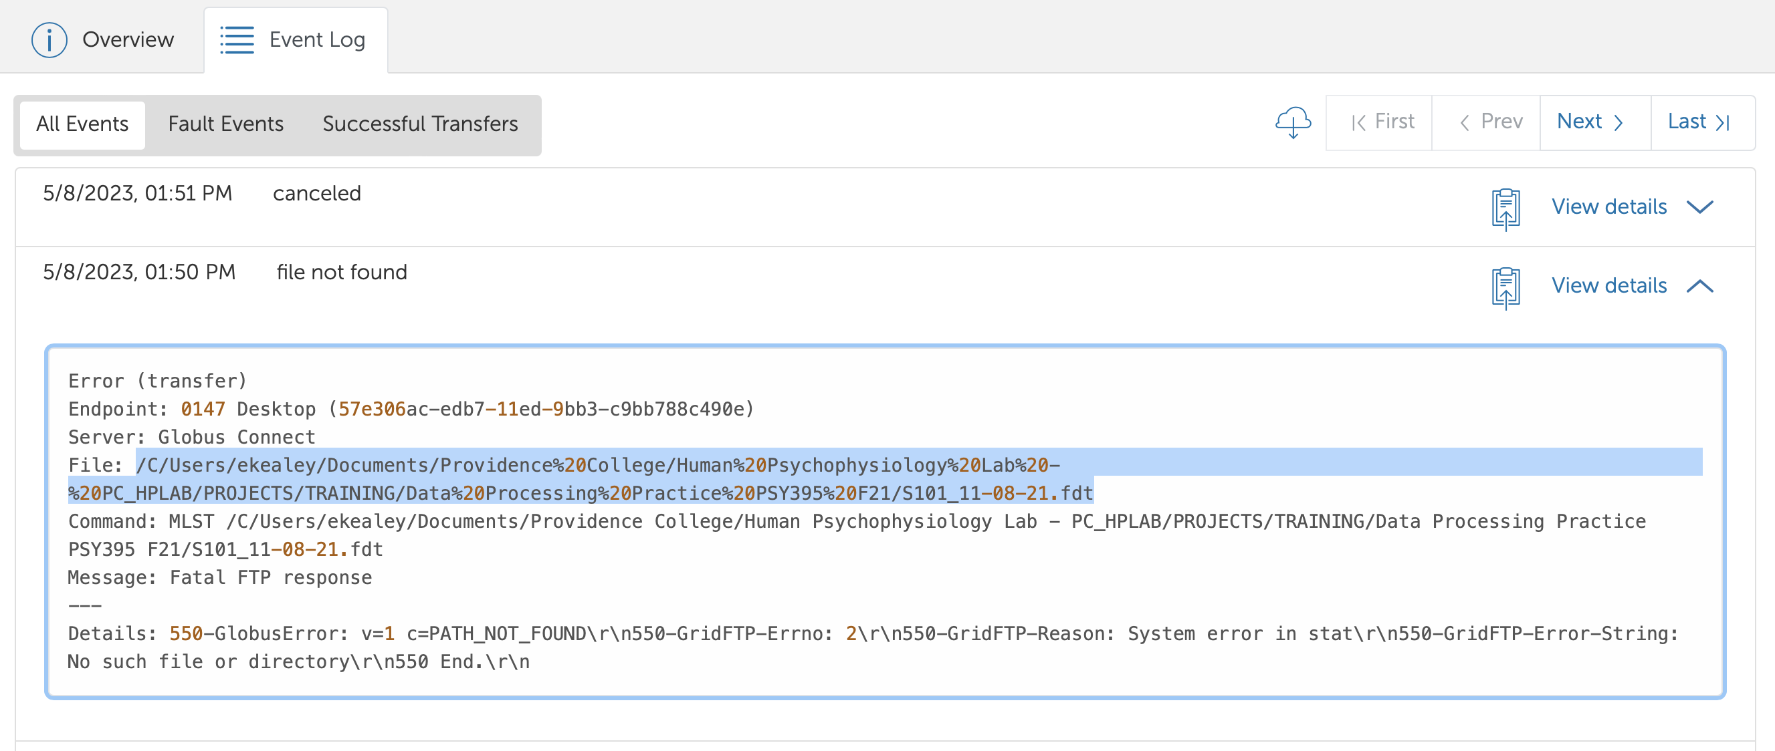Show All Events filter
The width and height of the screenshot is (1775, 751).
(x=82, y=124)
